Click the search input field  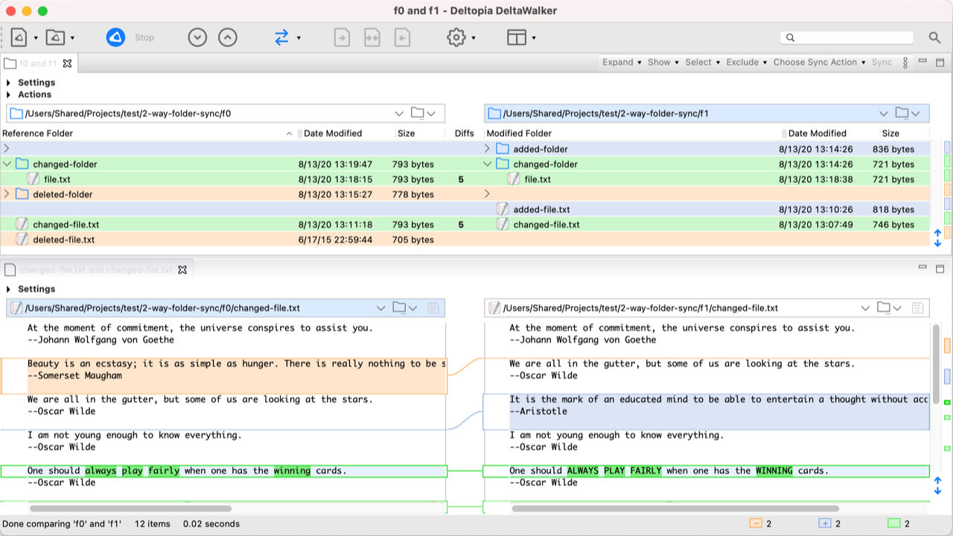click(x=847, y=37)
